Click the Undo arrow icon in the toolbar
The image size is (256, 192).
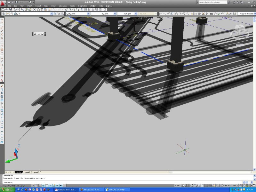(x=54, y=10)
